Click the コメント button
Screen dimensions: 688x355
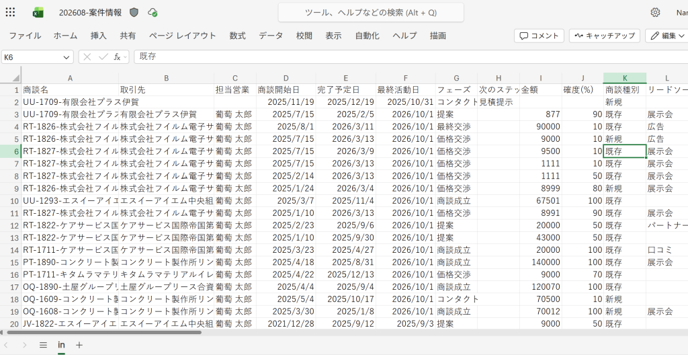pos(539,36)
